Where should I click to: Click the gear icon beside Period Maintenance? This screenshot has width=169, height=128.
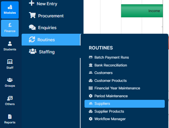tap(91, 96)
